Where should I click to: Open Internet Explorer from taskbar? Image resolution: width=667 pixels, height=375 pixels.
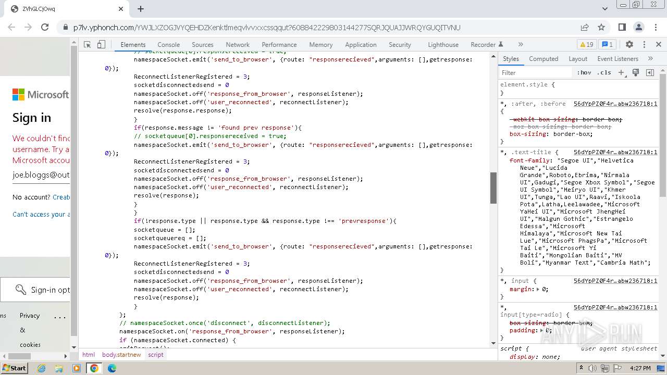(41, 368)
